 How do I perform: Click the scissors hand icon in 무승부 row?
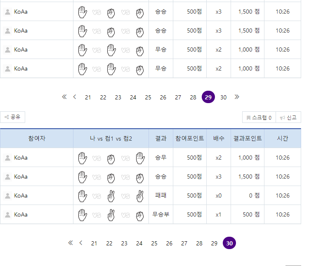[111, 214]
